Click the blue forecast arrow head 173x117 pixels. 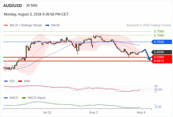[x=149, y=59]
